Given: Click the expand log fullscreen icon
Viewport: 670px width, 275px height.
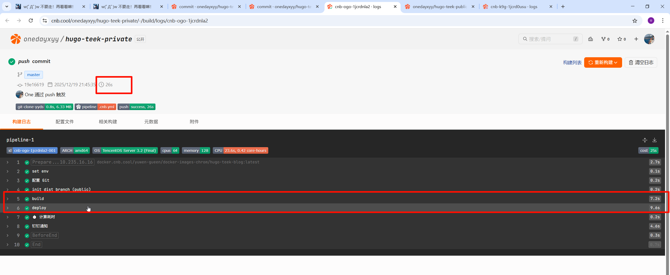Looking at the screenshot, I should (645, 140).
